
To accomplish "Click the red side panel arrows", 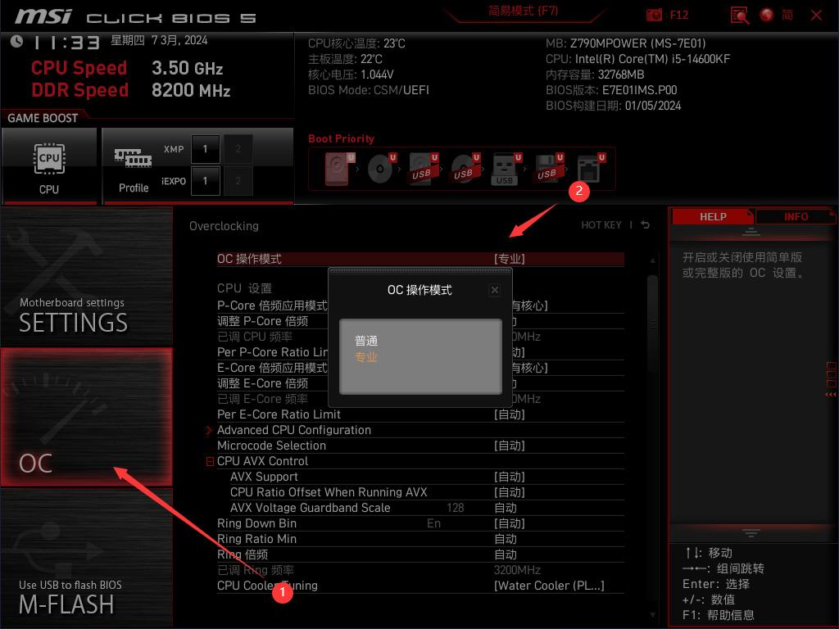I will coord(831,394).
